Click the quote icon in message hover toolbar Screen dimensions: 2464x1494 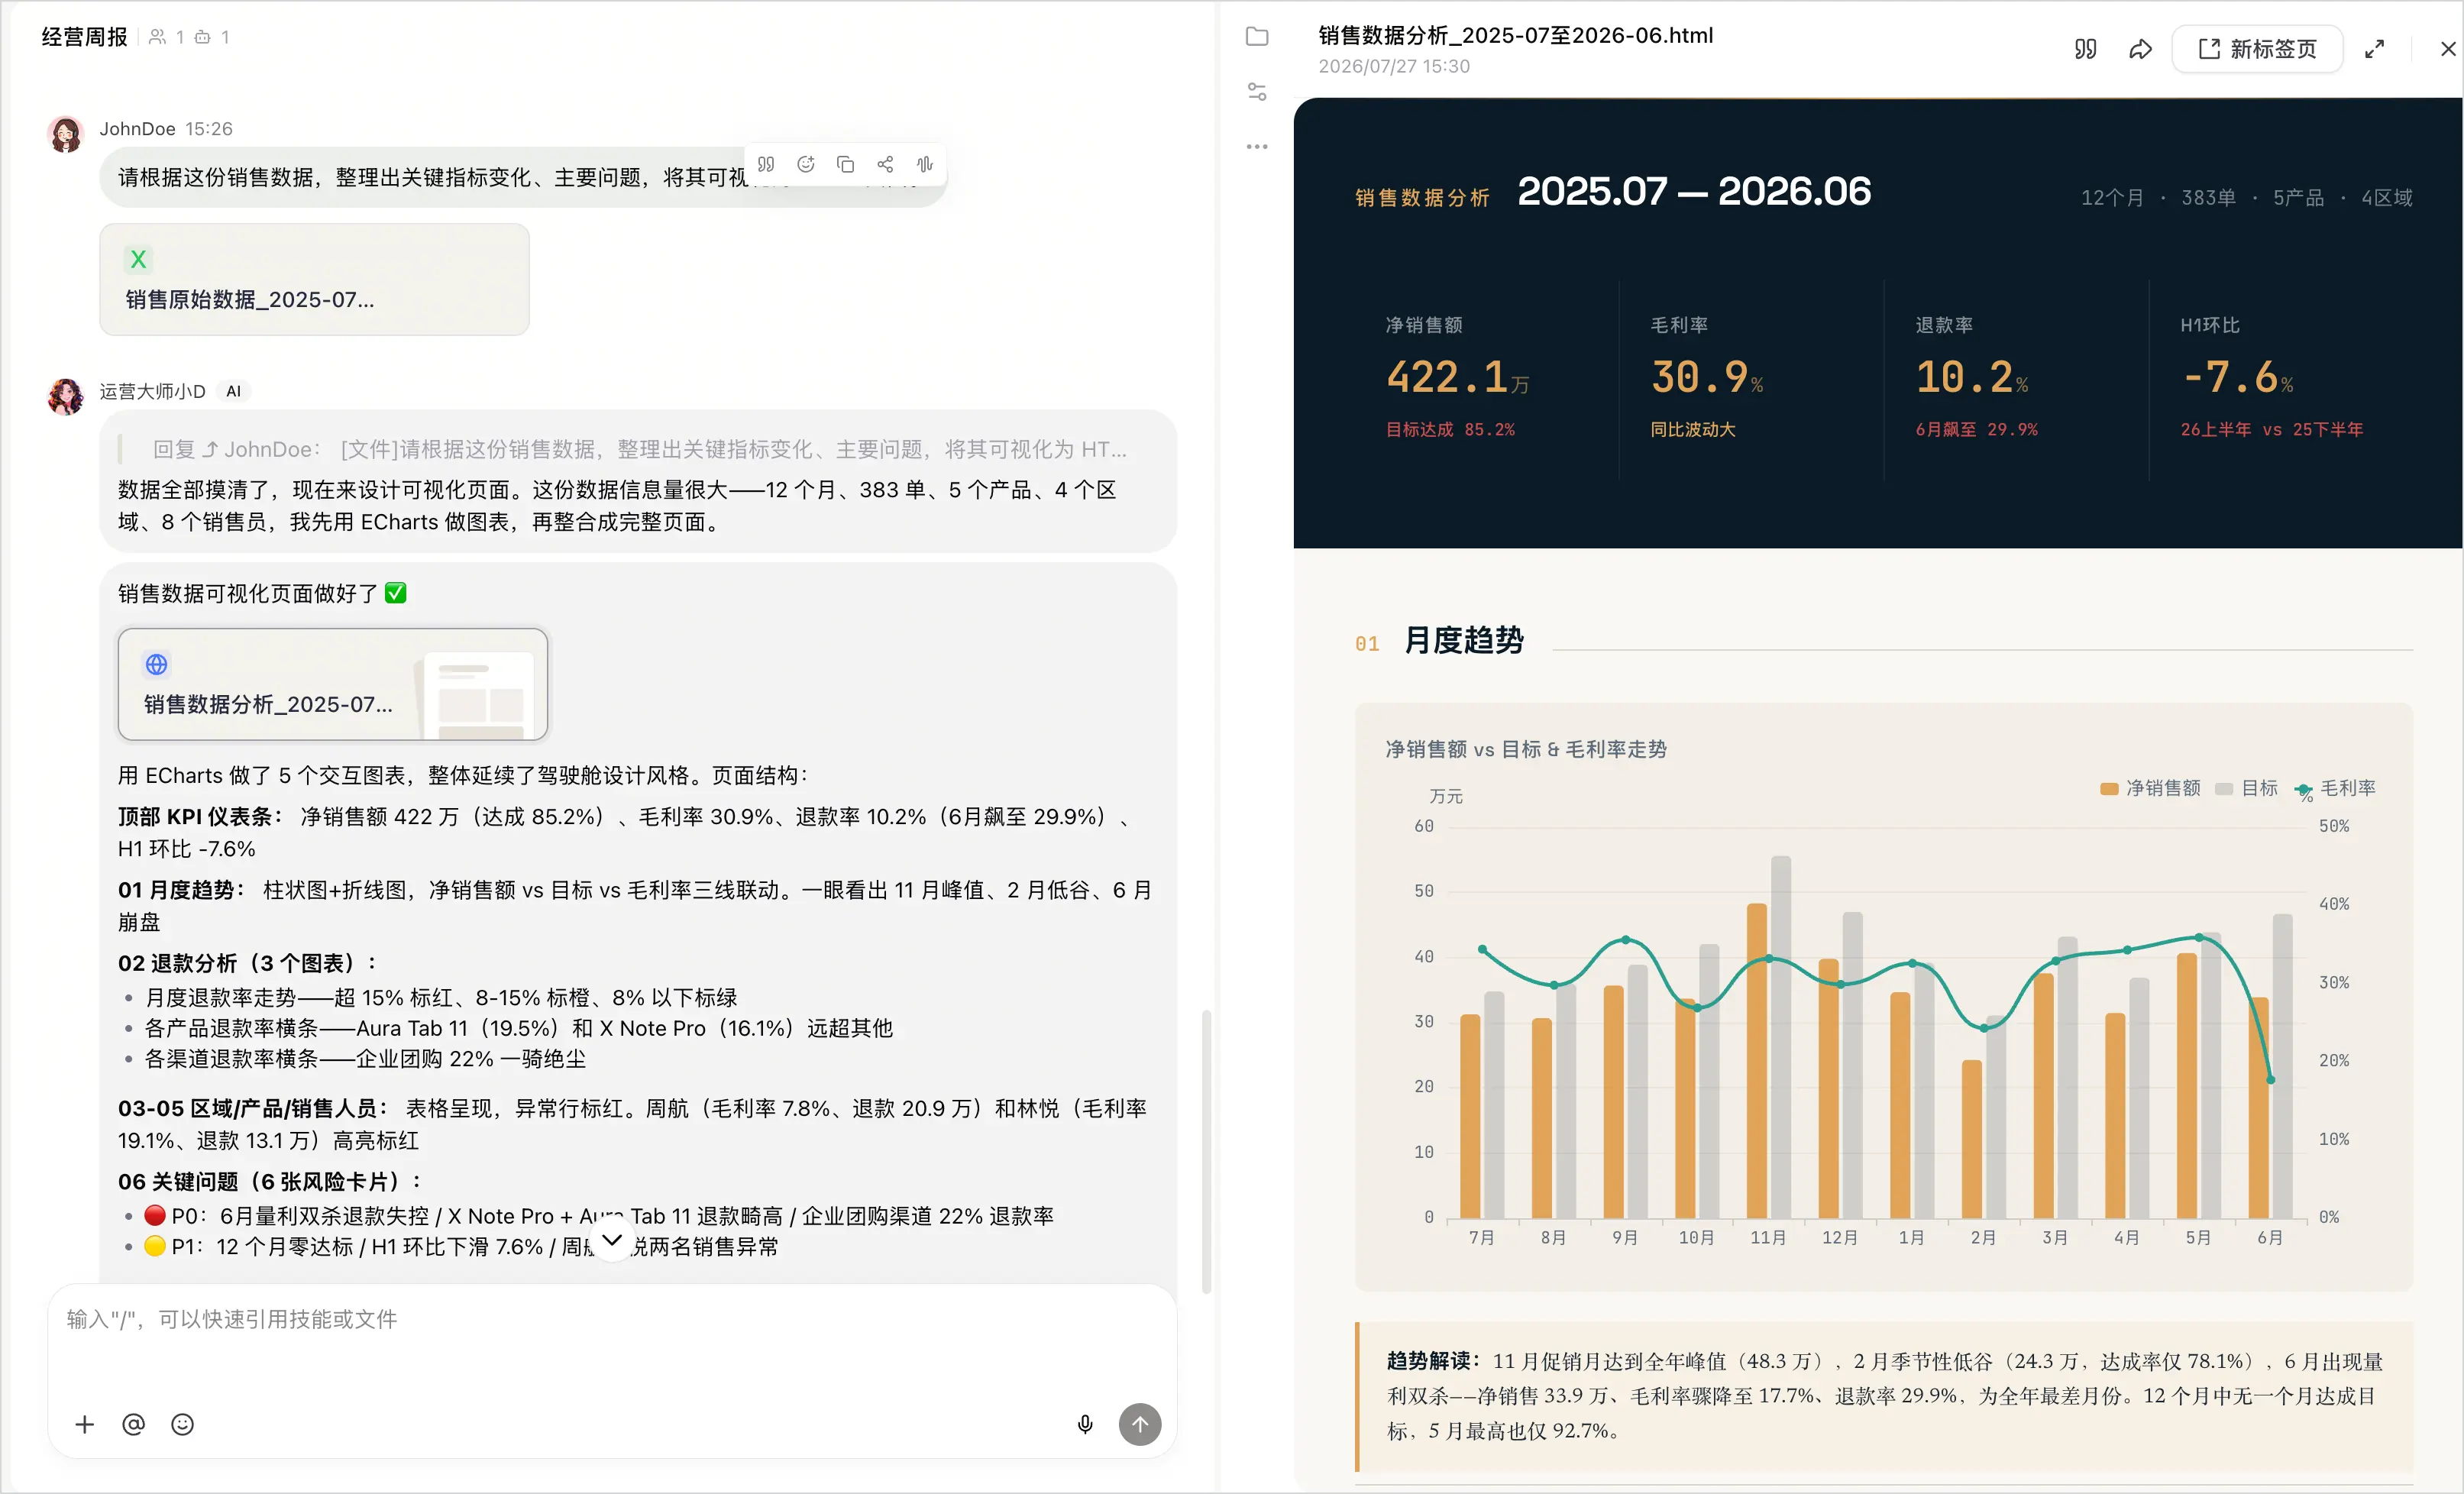tap(766, 164)
